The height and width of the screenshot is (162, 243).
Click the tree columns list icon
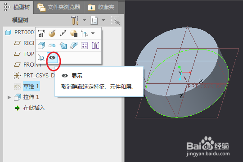point(94,20)
